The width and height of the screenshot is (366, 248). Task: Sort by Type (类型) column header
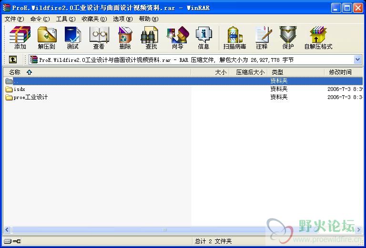(x=296, y=72)
